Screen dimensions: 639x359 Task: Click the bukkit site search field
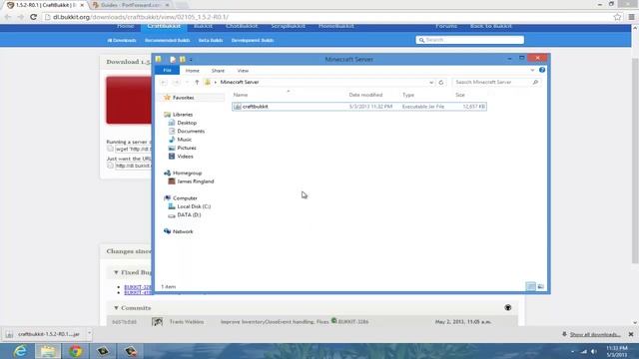[470, 40]
